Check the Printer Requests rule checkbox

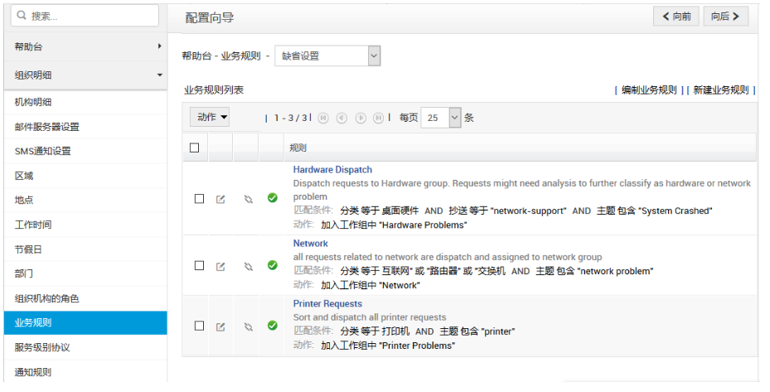point(200,326)
